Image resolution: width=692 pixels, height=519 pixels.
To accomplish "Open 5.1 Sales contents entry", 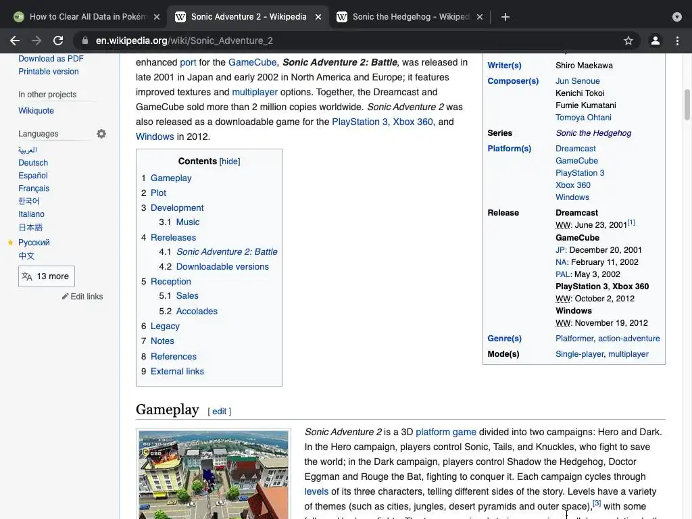I will coord(187,296).
